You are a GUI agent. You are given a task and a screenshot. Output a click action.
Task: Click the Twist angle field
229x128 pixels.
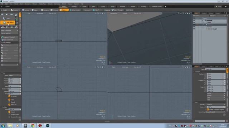tap(15, 94)
